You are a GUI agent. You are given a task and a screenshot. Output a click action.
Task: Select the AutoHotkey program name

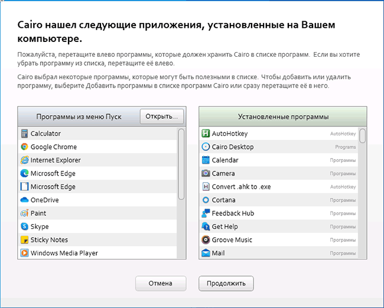pyautogui.click(x=230, y=134)
